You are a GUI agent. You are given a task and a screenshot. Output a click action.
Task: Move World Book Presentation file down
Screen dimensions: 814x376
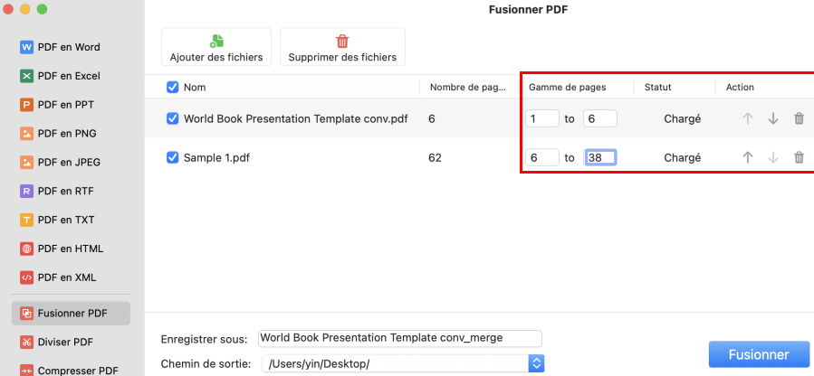(773, 118)
